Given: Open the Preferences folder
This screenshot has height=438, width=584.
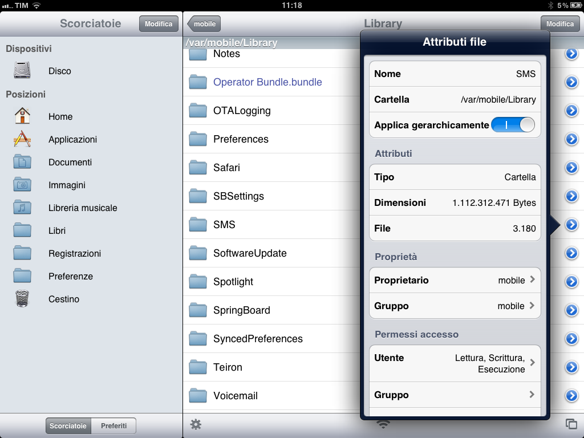Looking at the screenshot, I should [241, 139].
